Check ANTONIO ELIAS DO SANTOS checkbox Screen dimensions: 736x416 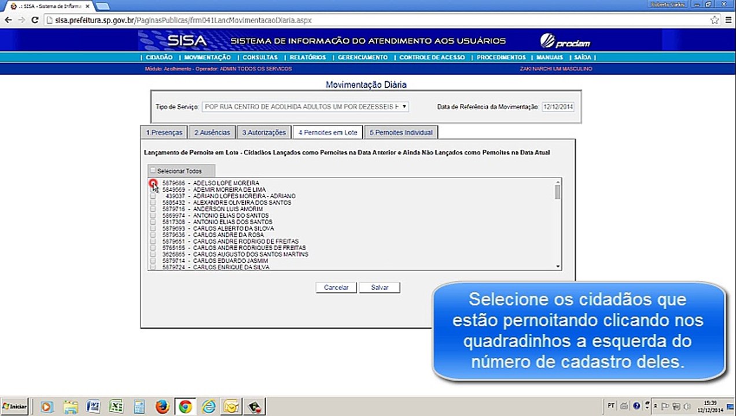153,216
